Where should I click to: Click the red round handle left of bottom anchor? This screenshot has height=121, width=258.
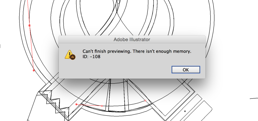[76, 104]
